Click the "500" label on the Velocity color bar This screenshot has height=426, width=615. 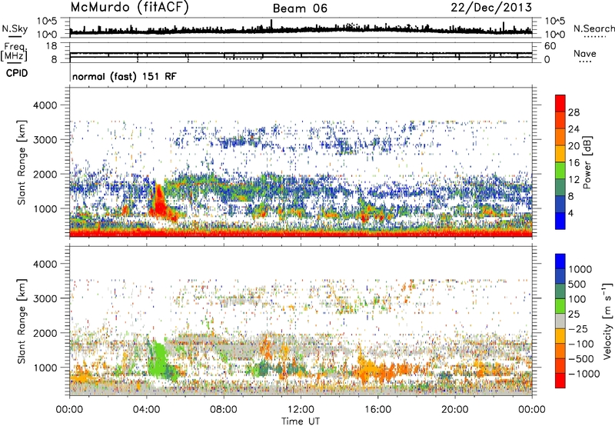[577, 284]
